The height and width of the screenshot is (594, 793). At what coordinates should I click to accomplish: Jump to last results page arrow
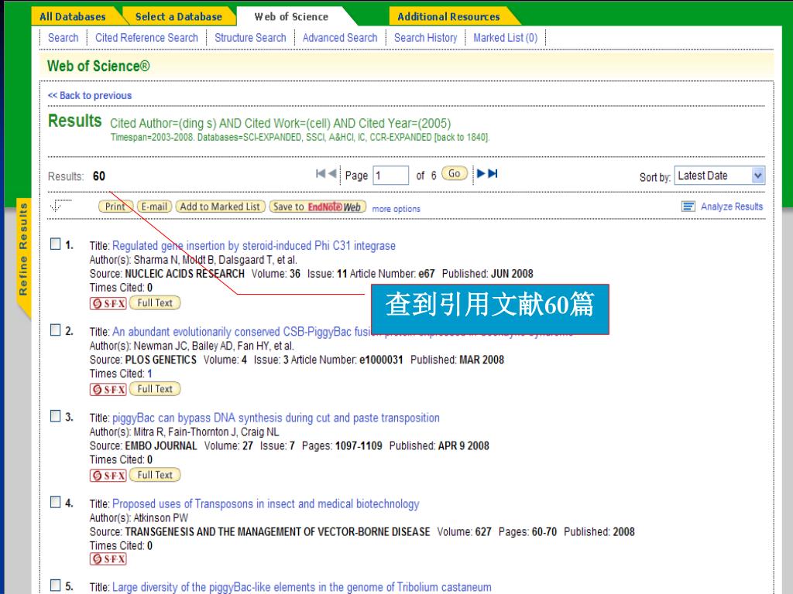[x=493, y=174]
